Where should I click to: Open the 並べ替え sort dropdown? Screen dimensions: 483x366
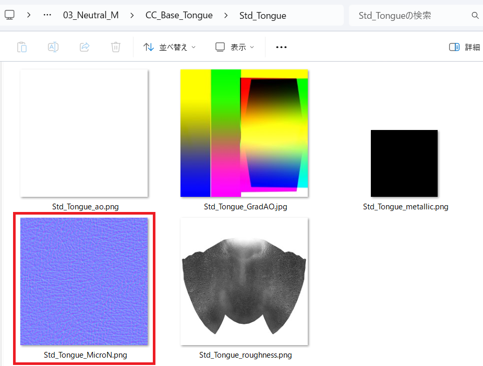tap(170, 47)
